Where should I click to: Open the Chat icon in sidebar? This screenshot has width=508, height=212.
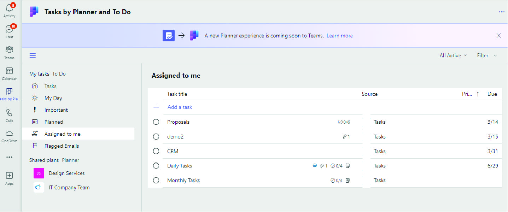click(x=10, y=29)
